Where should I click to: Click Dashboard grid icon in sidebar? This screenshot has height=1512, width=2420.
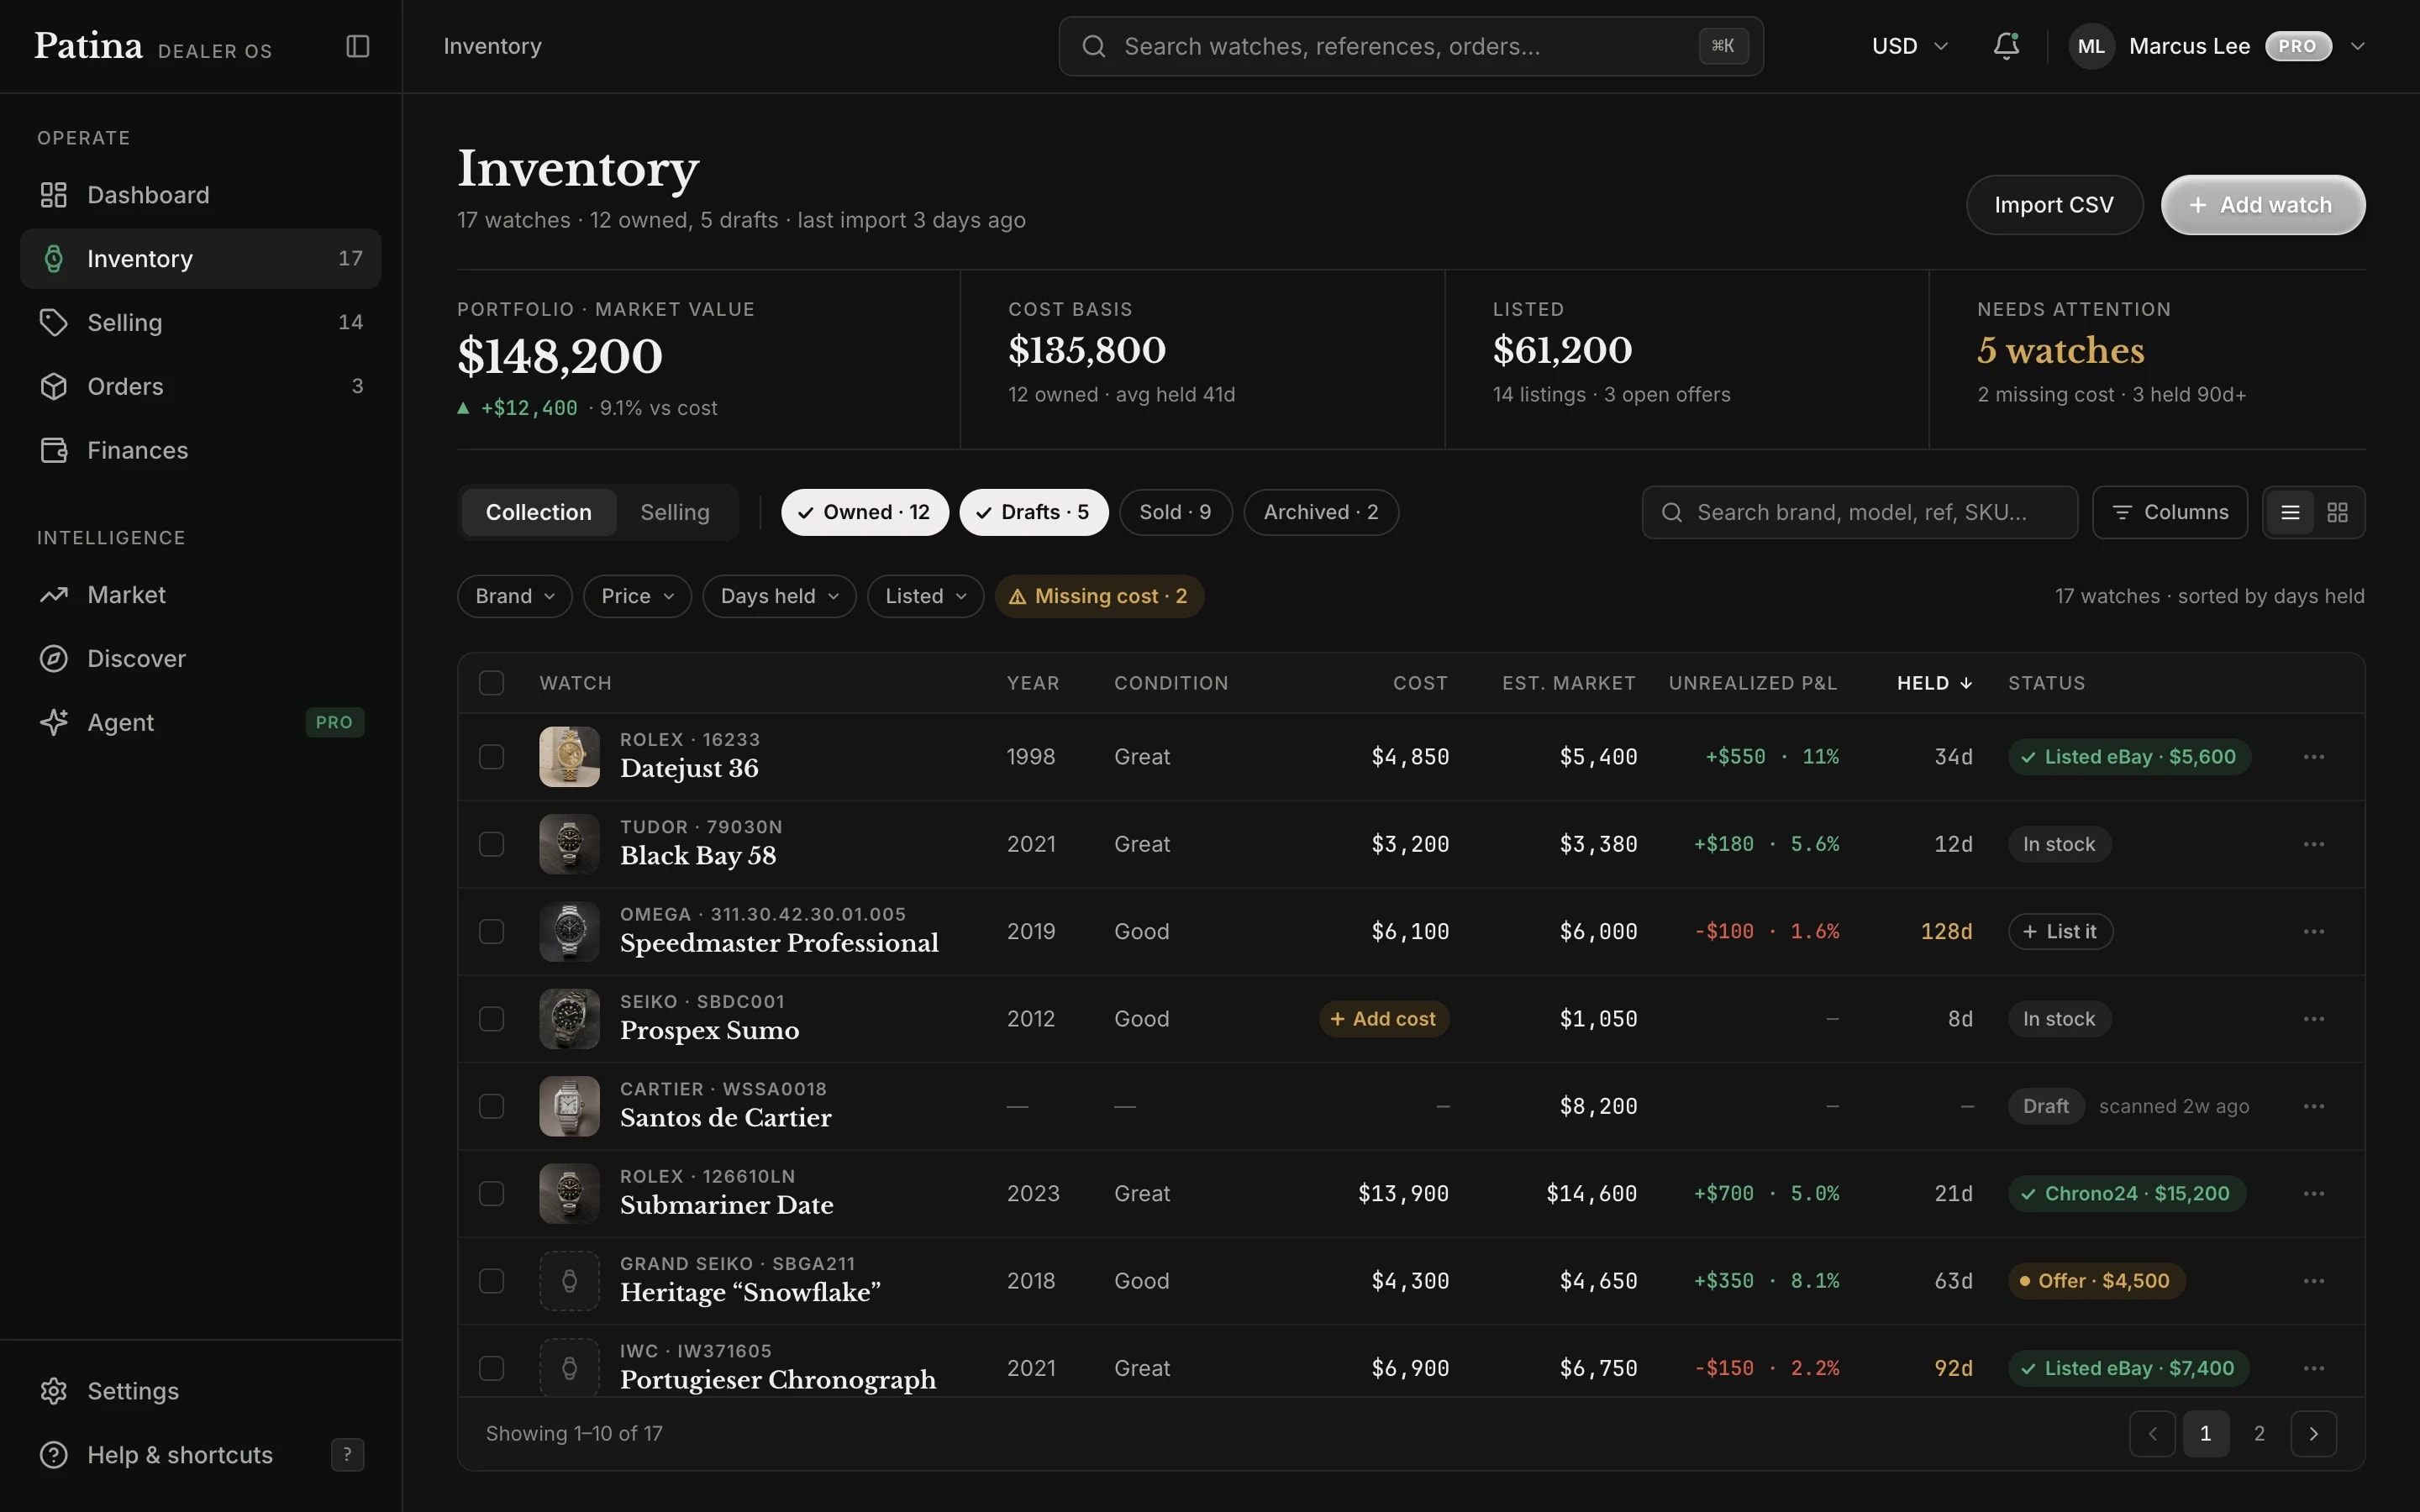54,195
